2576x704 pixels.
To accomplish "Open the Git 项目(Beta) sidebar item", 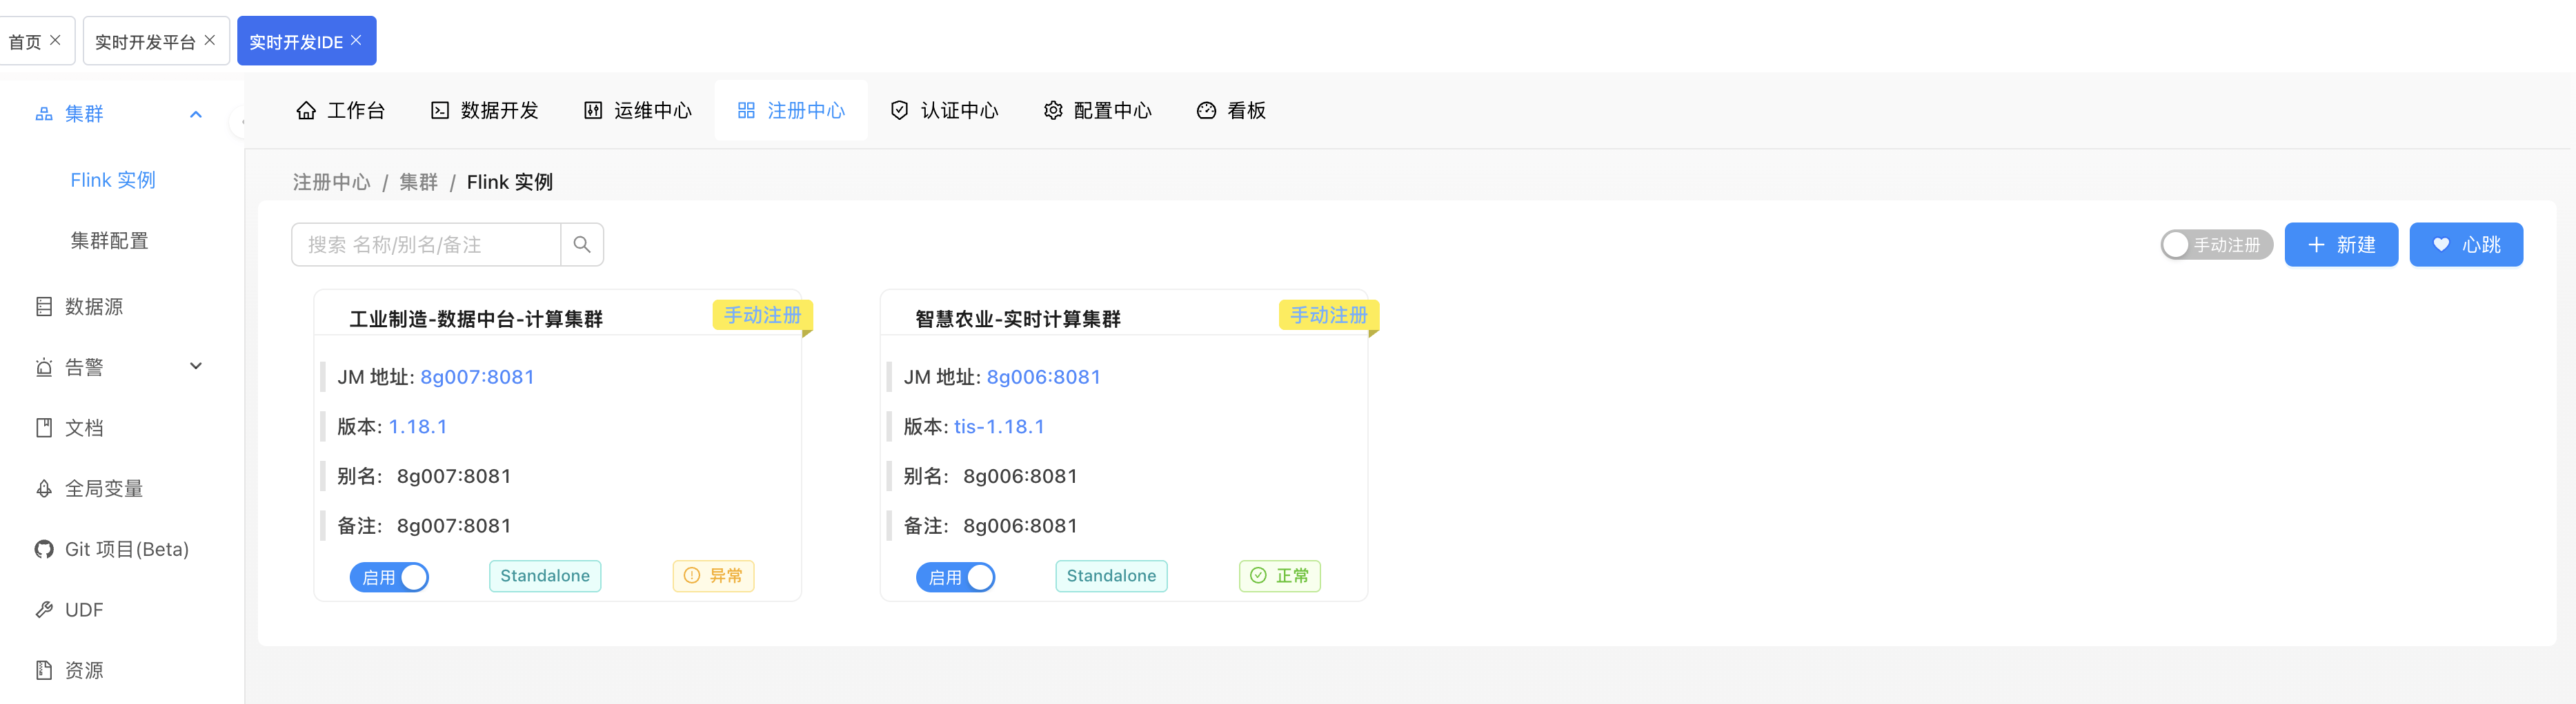I will [126, 549].
